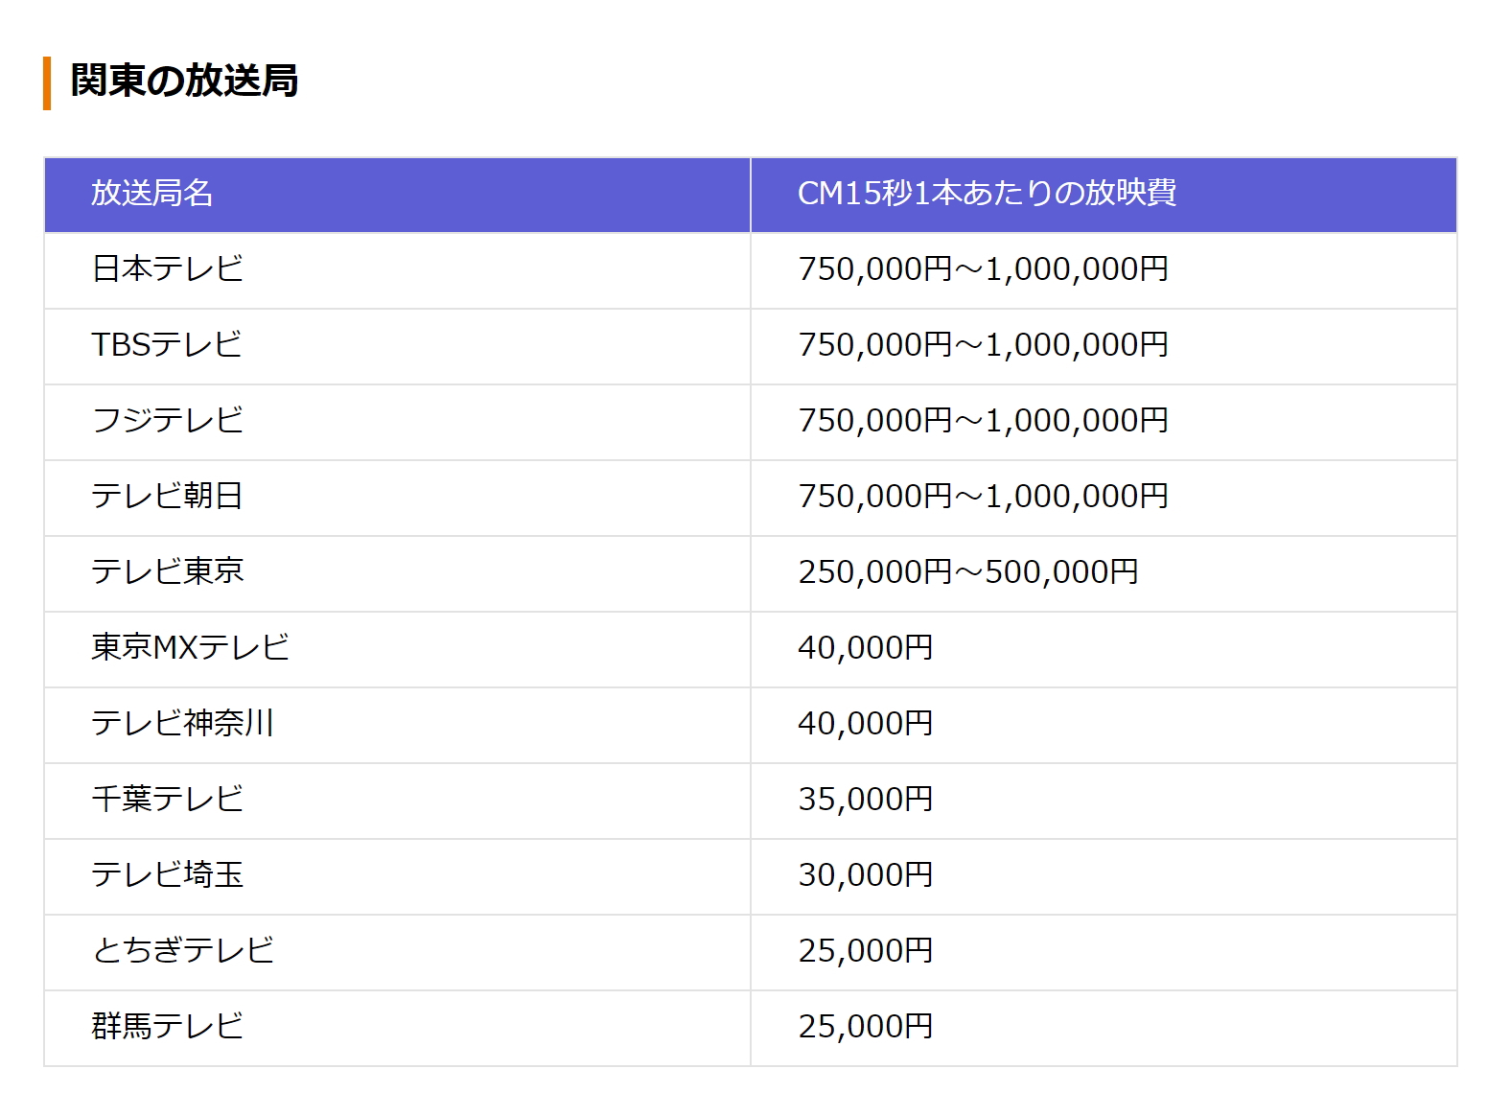
Task: Click 東京MXテレビ's 40,000円 price cell
Action: [865, 648]
